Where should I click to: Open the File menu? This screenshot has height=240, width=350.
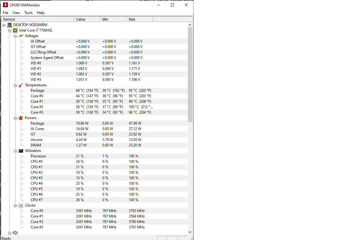5,13
